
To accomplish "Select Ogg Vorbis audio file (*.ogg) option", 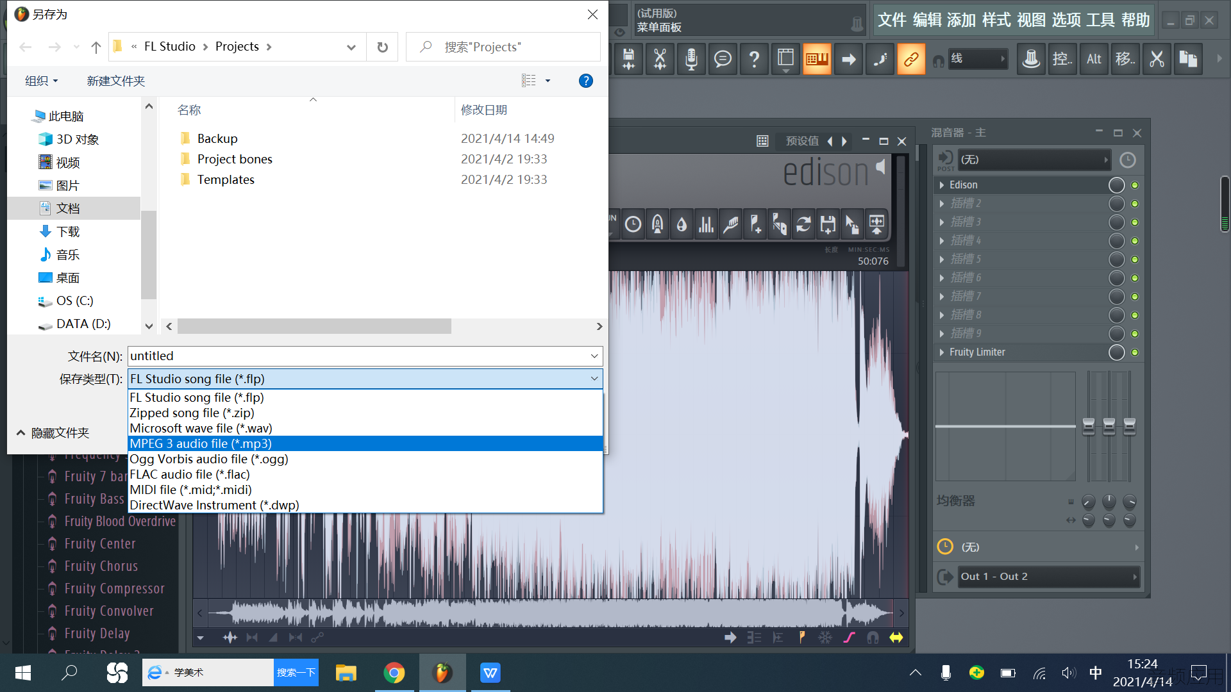I will [365, 459].
